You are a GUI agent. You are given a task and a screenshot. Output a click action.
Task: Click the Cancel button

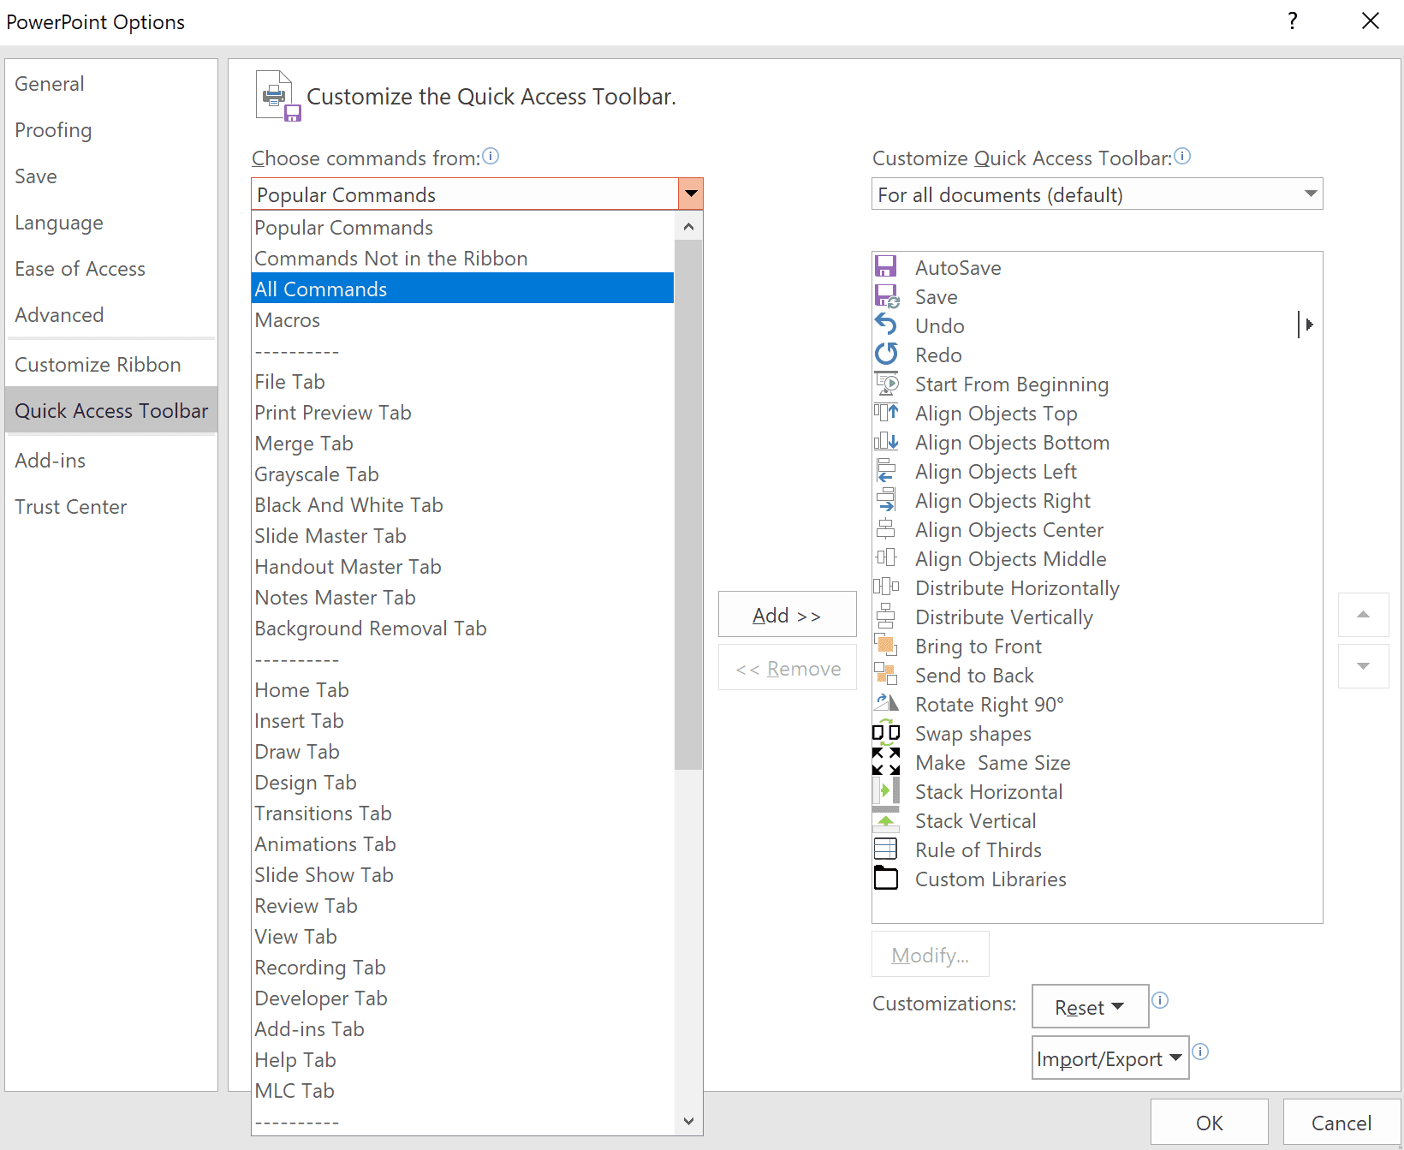click(1342, 1123)
